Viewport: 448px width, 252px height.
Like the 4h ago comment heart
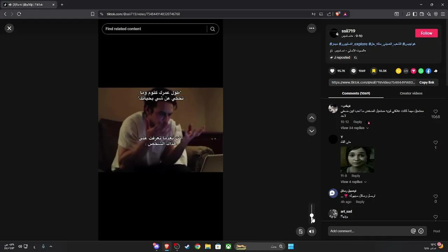[435, 196]
